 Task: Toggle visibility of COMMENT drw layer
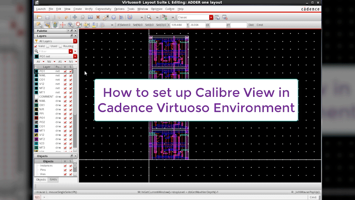tap(65, 97)
